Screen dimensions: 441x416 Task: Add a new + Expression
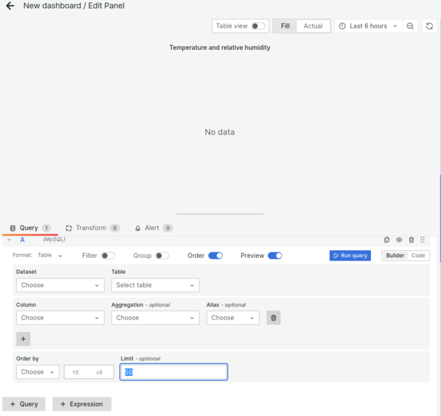tap(82, 404)
